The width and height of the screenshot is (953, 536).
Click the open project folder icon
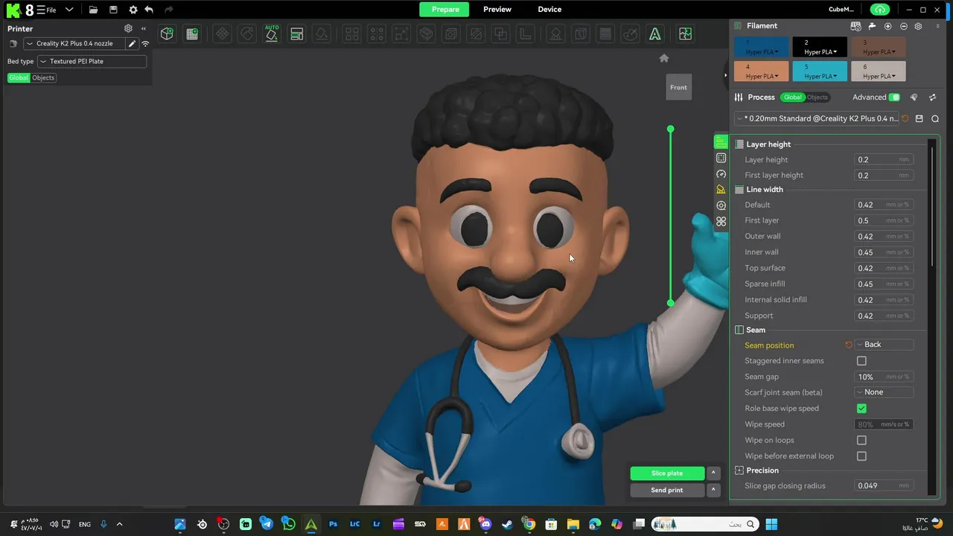tap(93, 10)
